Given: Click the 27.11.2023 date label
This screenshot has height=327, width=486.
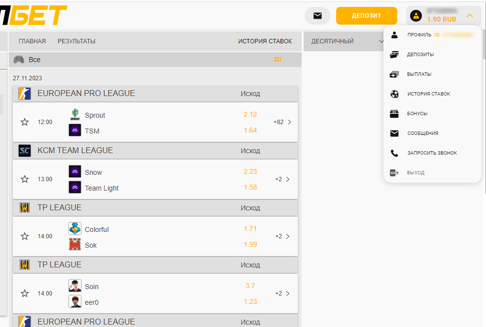Looking at the screenshot, I should click(x=27, y=78).
